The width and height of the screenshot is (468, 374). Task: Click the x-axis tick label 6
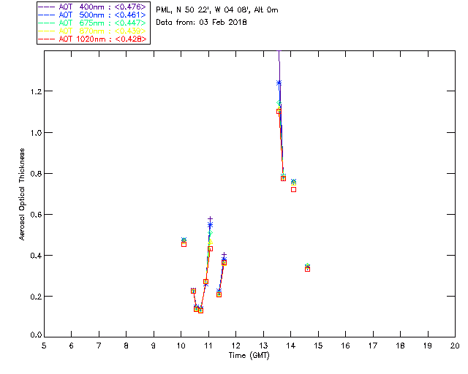pos(72,346)
